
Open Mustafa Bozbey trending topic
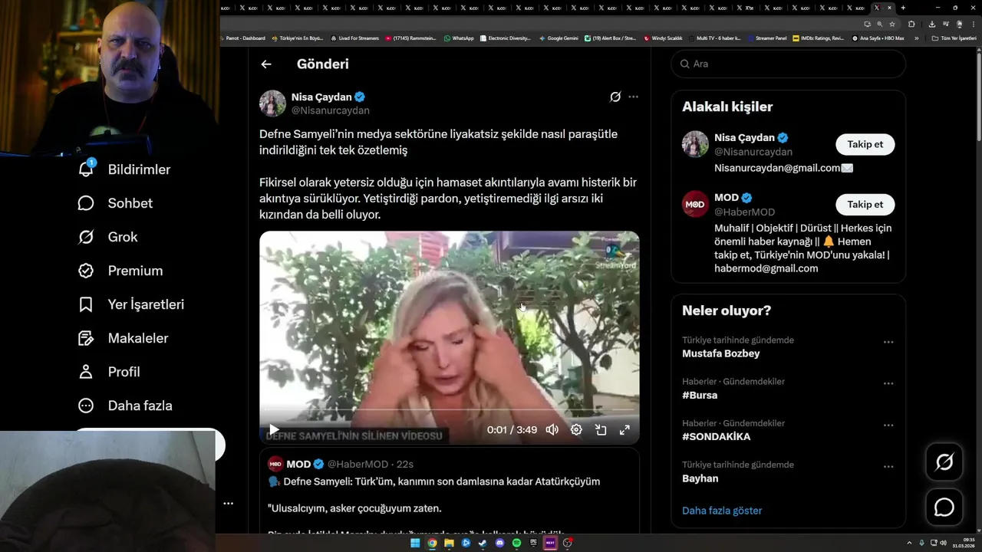click(720, 353)
